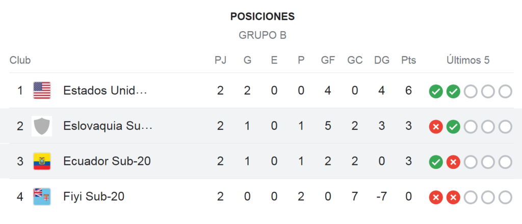Click Ecuador's red loss cross icon

point(453,162)
